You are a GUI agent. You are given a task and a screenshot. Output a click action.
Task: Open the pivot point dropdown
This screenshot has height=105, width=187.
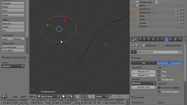(72, 97)
